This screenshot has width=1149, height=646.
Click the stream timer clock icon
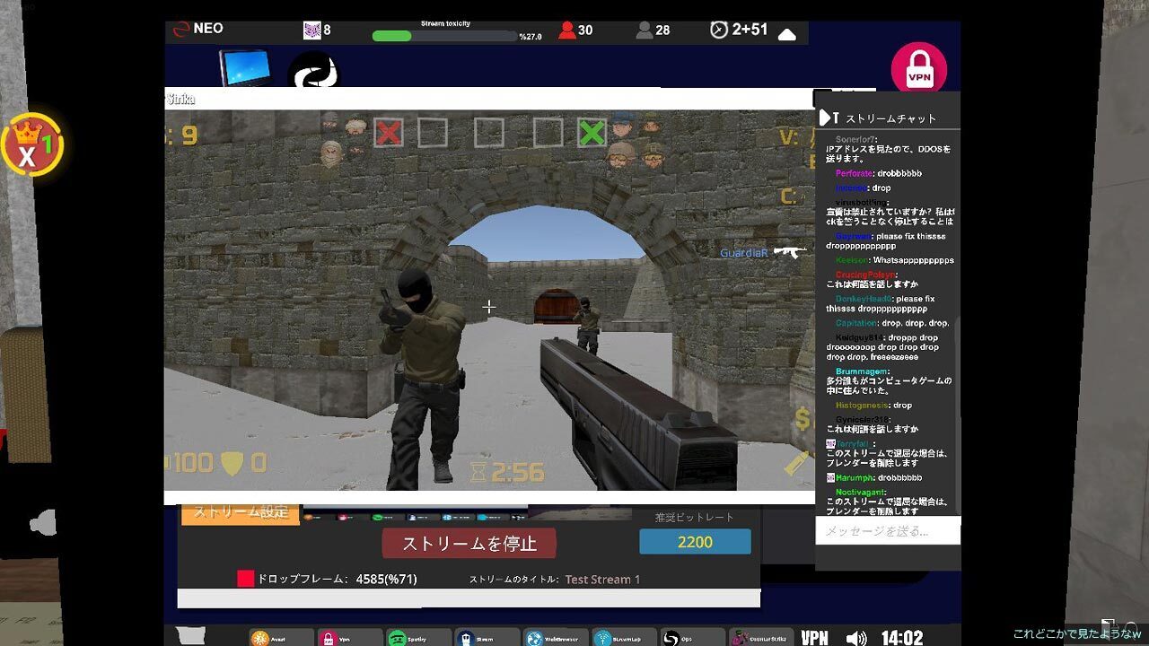[x=719, y=30]
